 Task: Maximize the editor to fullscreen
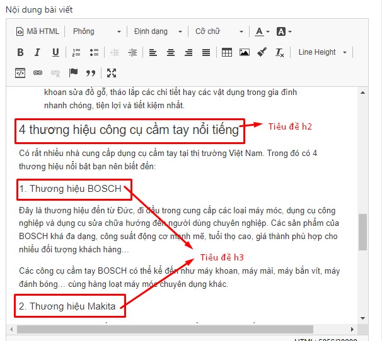point(112,73)
